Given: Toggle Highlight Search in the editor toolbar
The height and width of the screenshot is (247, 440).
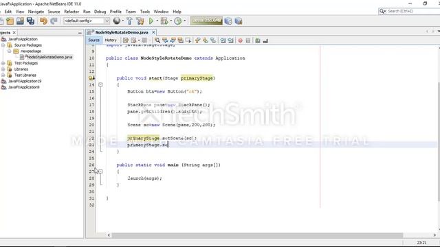Looking at the screenshot, I should tap(180, 40).
